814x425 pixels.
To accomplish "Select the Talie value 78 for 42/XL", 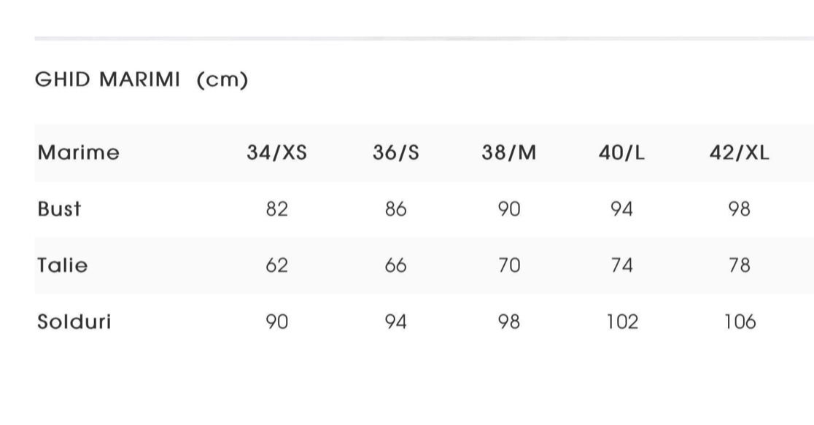I will click(x=739, y=265).
